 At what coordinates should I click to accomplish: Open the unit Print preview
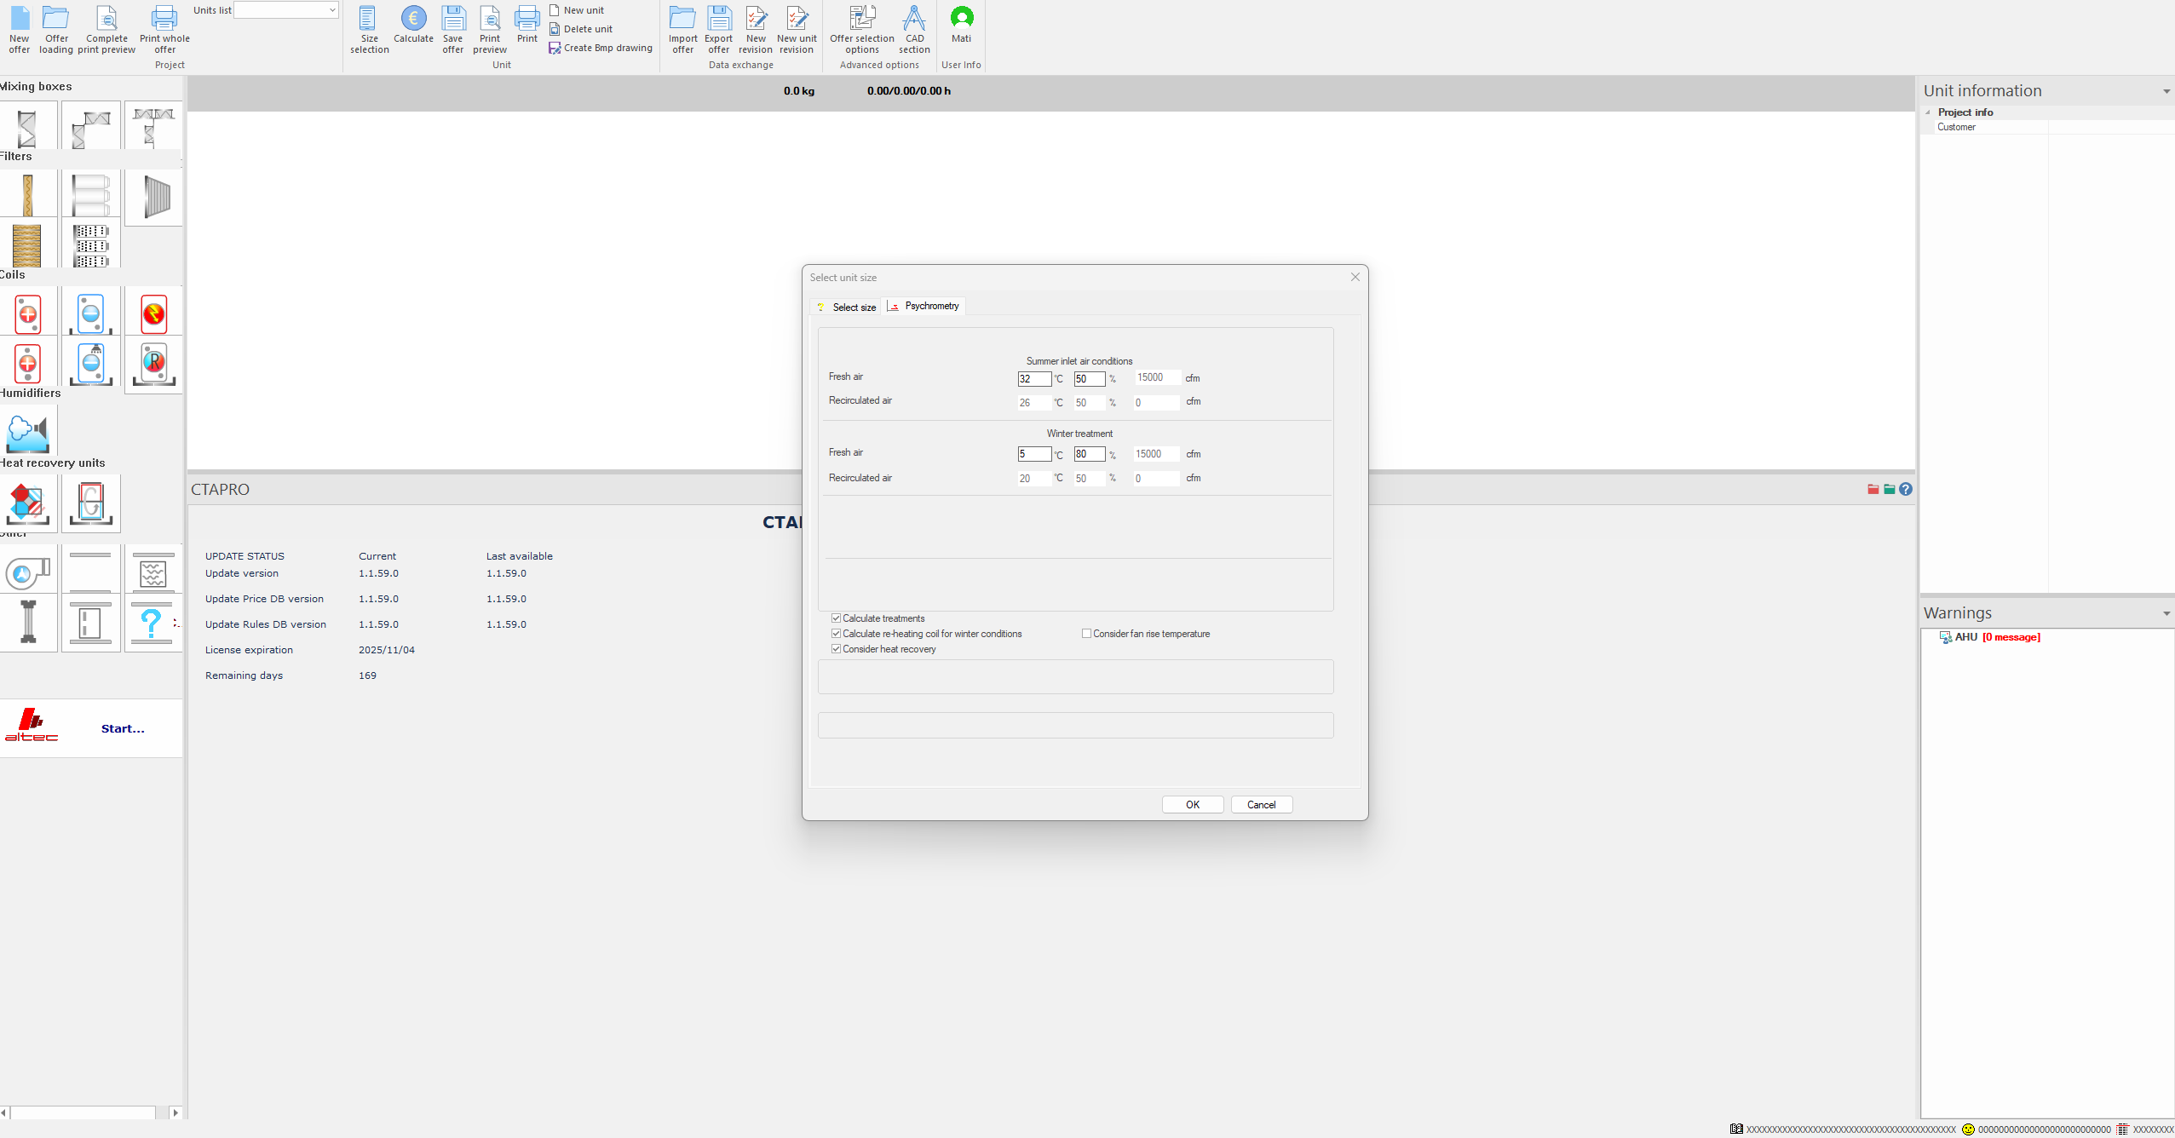tap(490, 30)
